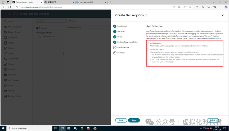The width and height of the screenshot is (229, 131).
Task: Open the Hosting sidebar icon
Action: click(x=5, y=64)
